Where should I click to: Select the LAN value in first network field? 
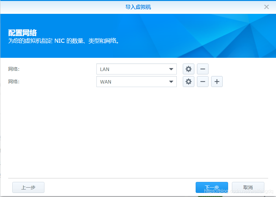136,69
